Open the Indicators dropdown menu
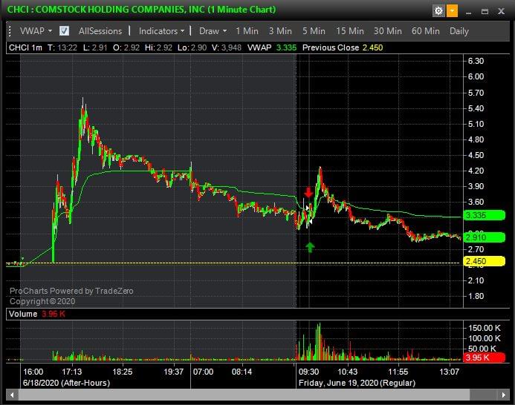 tap(161, 31)
